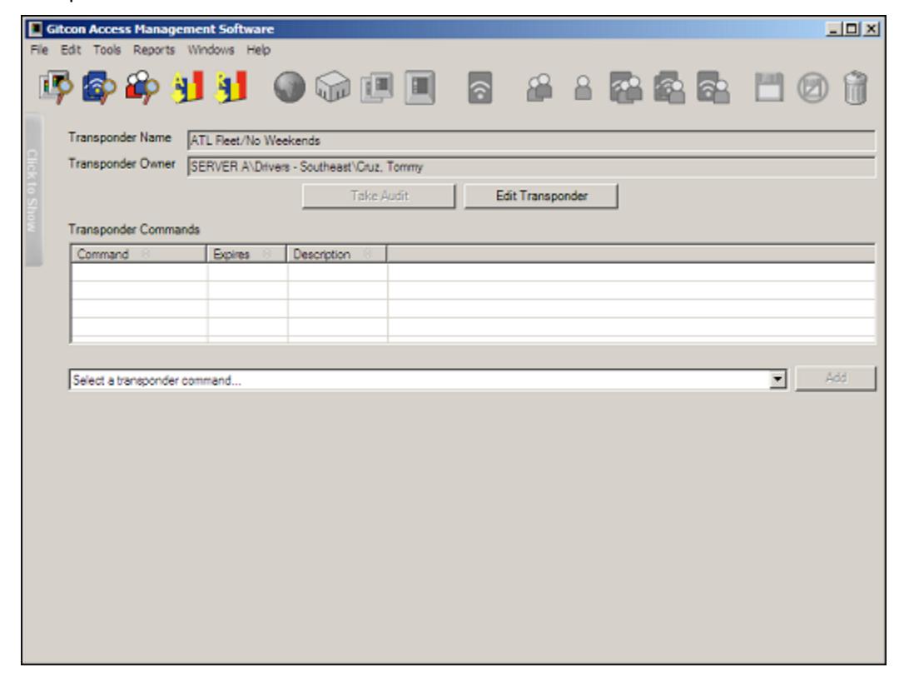Click the Transponder Owner field
The image size is (899, 682).
click(531, 167)
